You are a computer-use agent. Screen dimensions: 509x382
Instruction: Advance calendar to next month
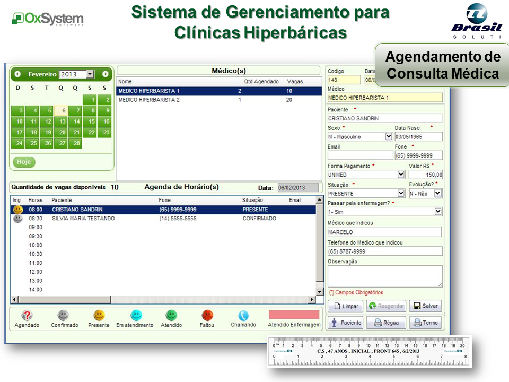click(106, 74)
